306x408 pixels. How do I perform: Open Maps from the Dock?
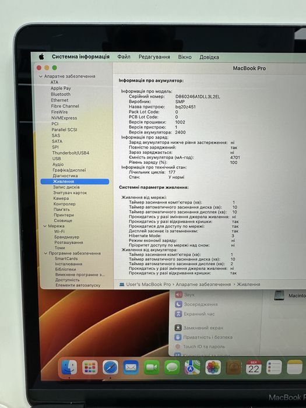192,367
